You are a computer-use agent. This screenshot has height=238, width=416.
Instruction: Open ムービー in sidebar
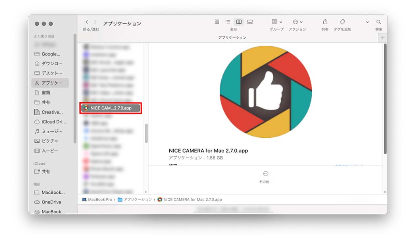50,151
